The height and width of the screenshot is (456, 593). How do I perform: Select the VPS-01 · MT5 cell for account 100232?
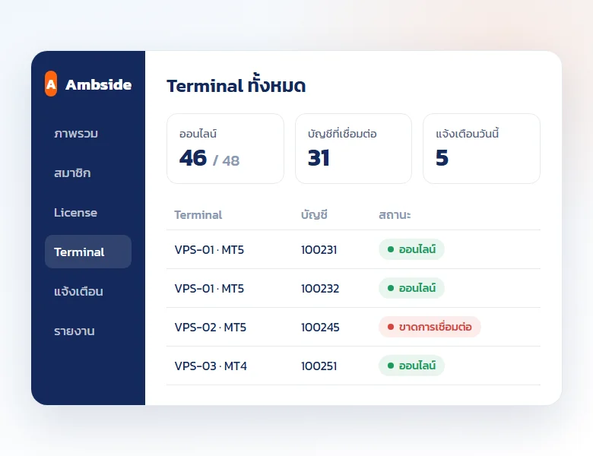pyautogui.click(x=209, y=289)
